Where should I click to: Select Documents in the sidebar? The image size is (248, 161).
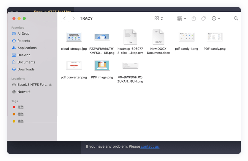[23, 62]
